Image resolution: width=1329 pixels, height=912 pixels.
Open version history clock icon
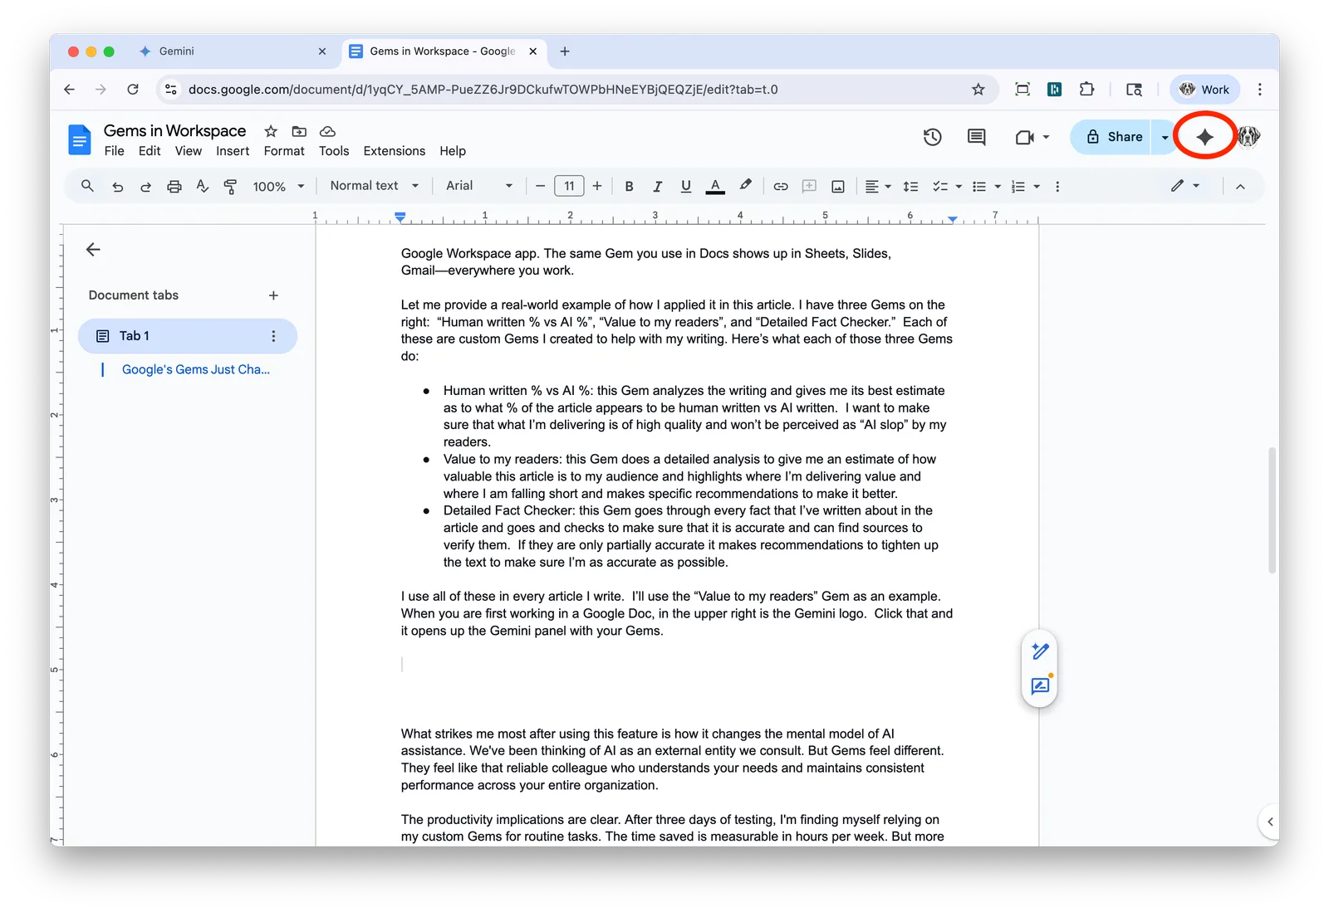click(932, 137)
